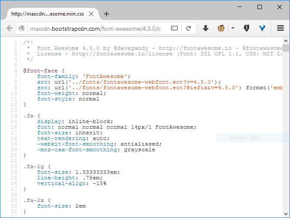The width and height of the screenshot is (290, 218).
Task: Click the globe site identity icon
Action: [x=22, y=29]
